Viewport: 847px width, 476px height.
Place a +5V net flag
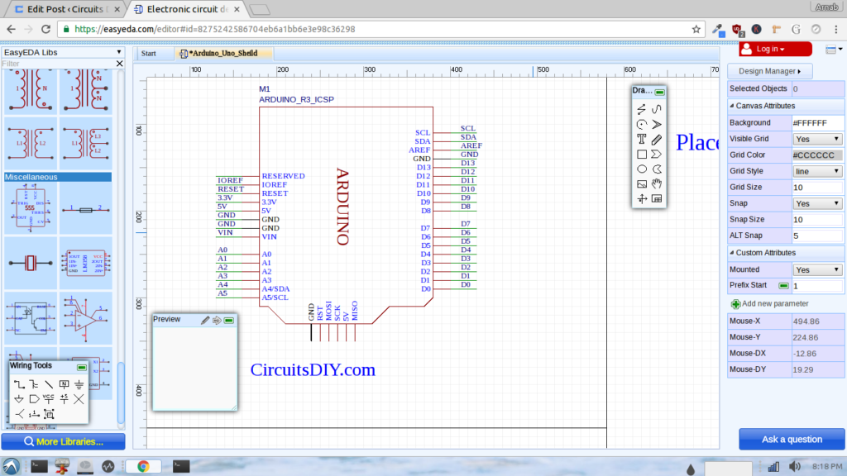pyautogui.click(x=64, y=399)
